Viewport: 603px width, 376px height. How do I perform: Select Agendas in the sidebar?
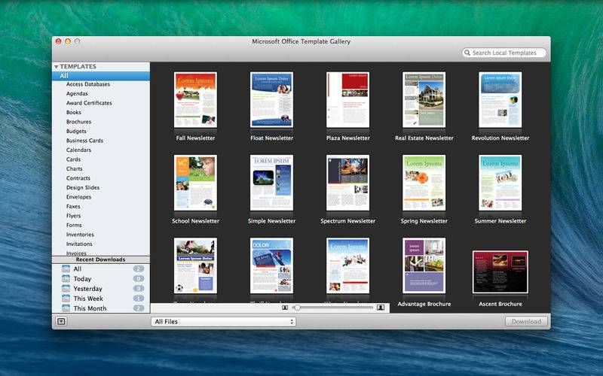coord(77,93)
